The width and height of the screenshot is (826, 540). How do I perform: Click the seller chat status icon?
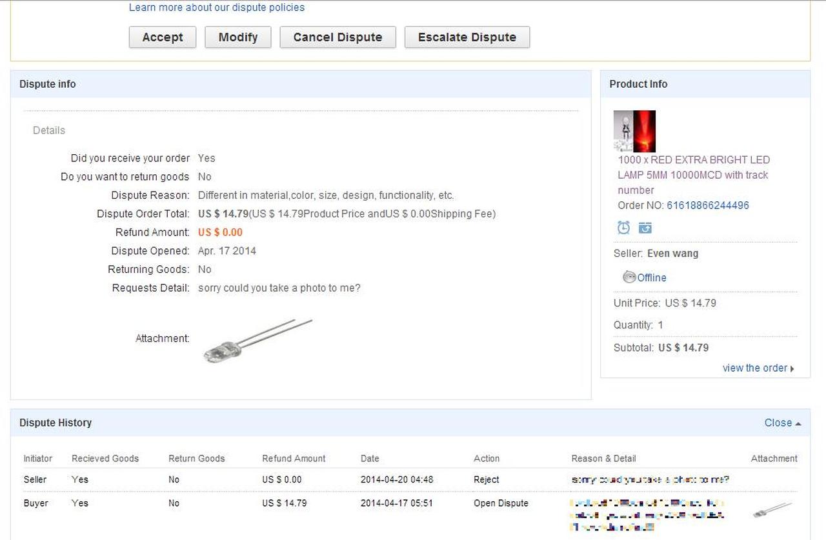[x=629, y=277]
